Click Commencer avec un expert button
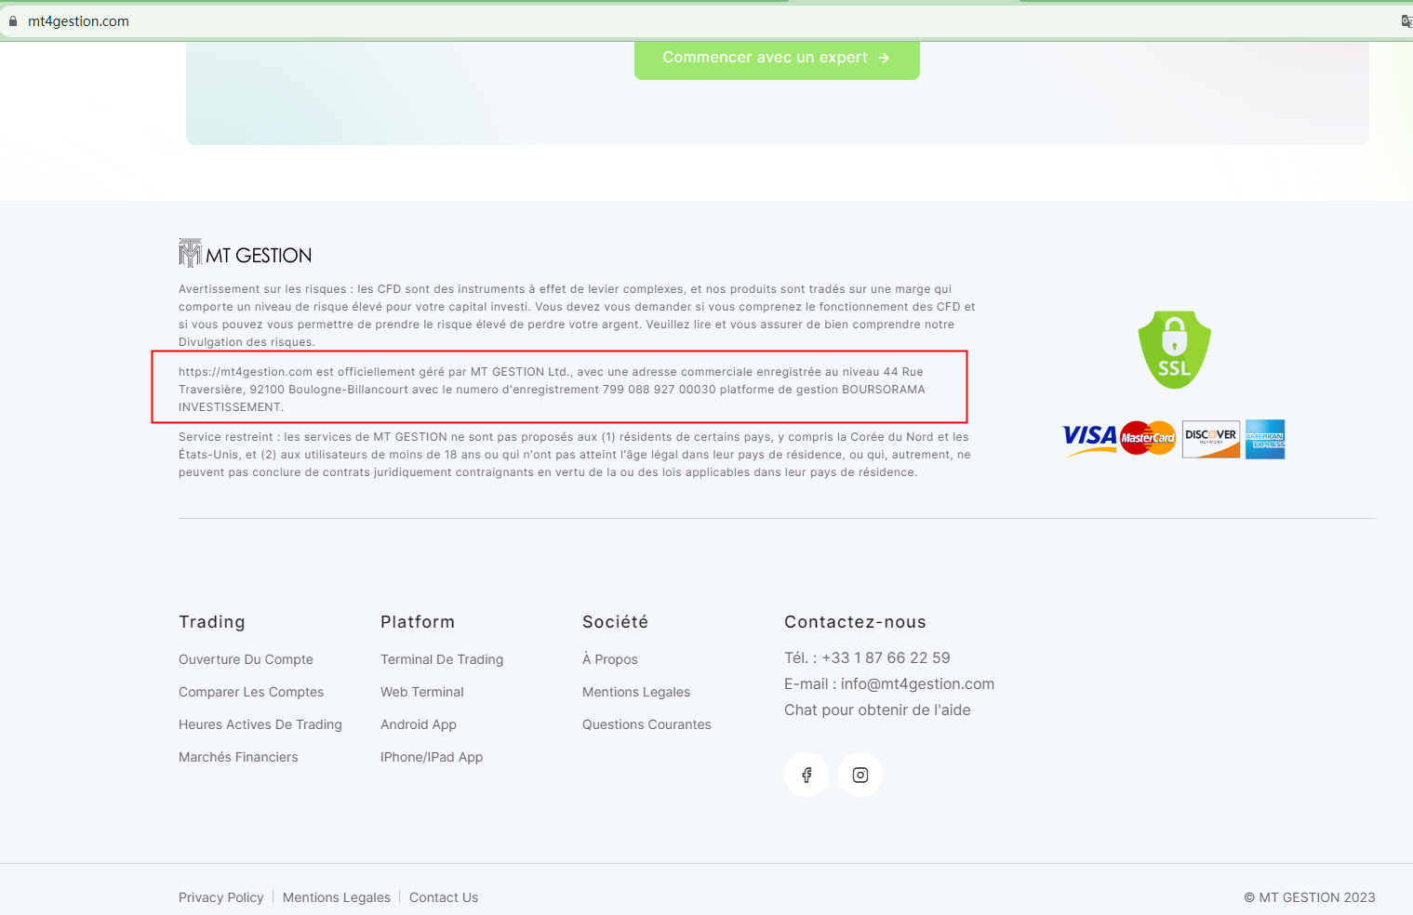This screenshot has height=915, width=1413. (x=777, y=58)
